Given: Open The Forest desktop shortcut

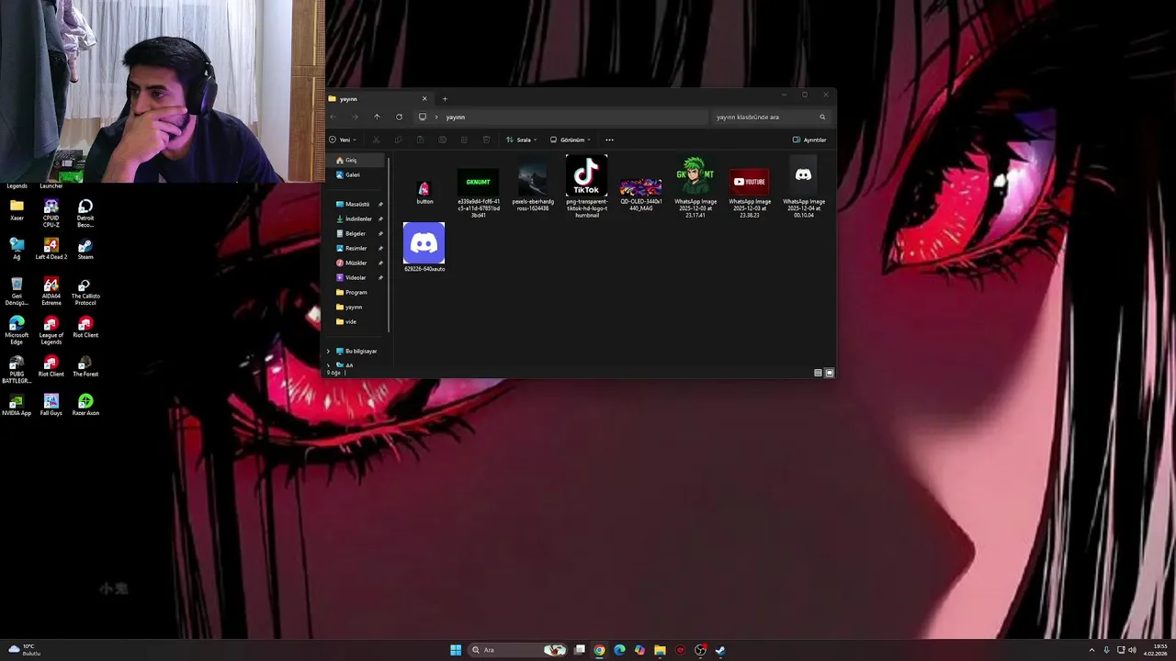Looking at the screenshot, I should 85,365.
